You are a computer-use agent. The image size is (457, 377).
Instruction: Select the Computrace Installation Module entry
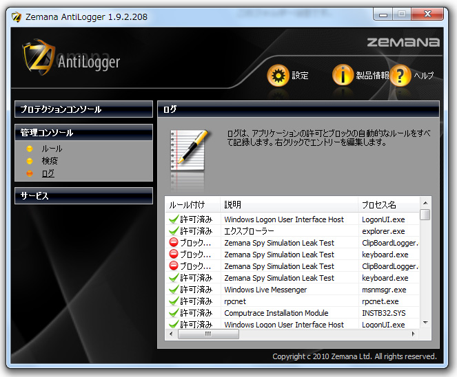[x=276, y=313]
